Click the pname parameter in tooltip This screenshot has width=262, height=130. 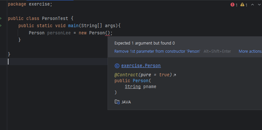pyautogui.click(x=150, y=86)
